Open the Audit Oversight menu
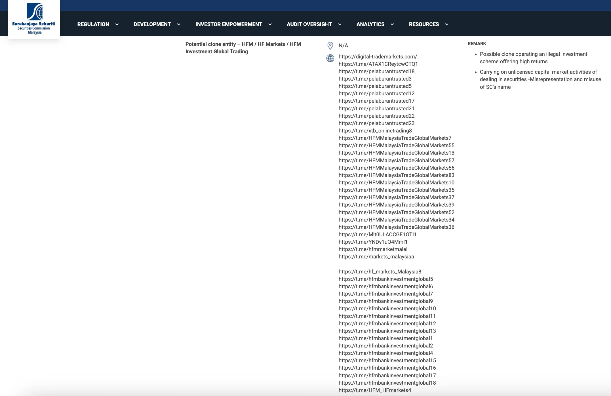The height and width of the screenshot is (396, 611). (309, 24)
